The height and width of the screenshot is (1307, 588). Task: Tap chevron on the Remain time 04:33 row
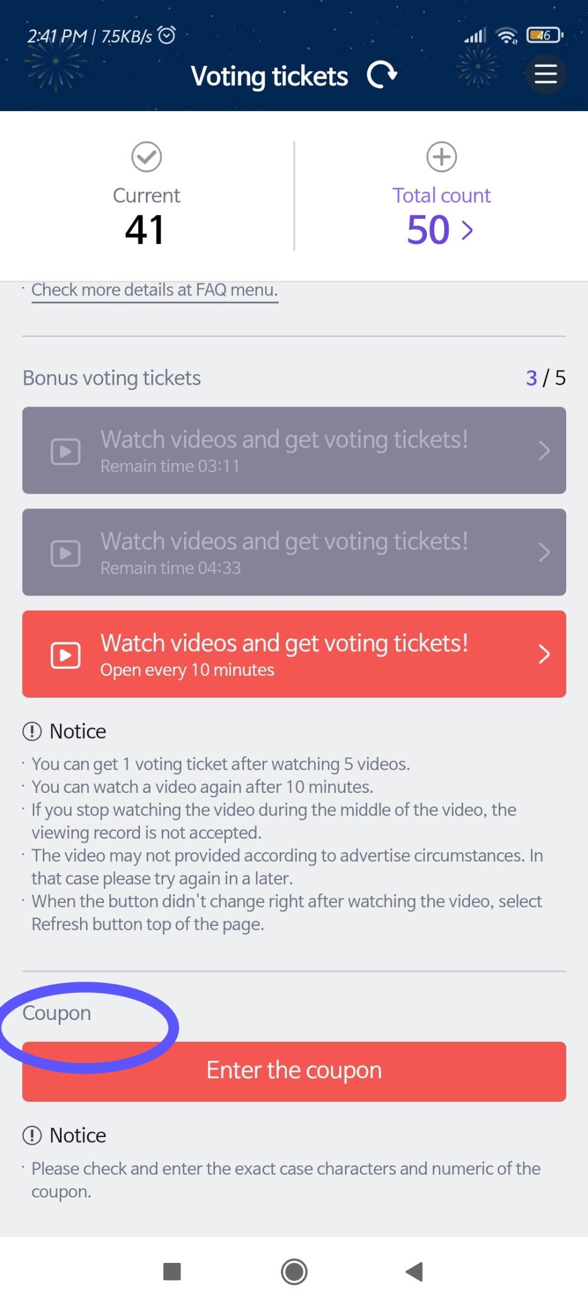pyautogui.click(x=544, y=552)
